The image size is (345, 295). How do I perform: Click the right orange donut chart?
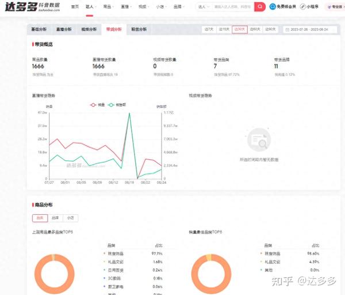coord(211,274)
